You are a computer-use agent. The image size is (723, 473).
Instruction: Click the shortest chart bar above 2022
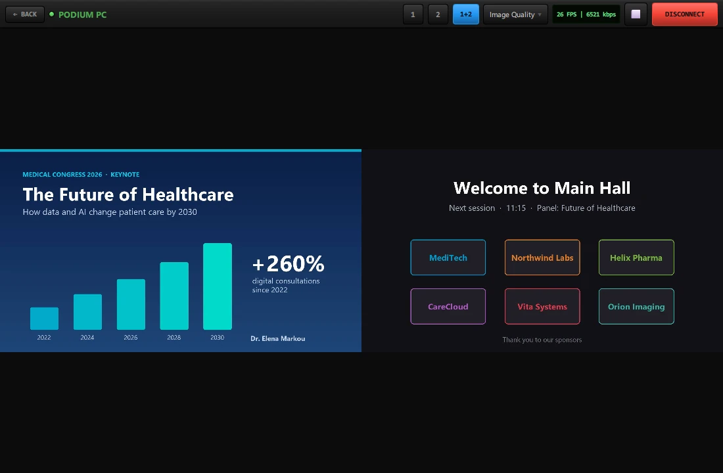(x=44, y=319)
